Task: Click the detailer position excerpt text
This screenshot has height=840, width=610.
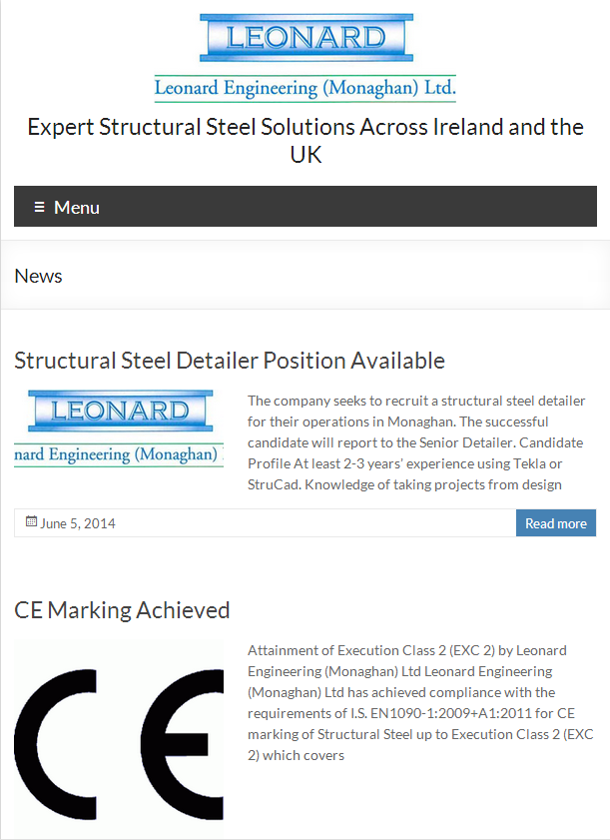Action: coord(416,442)
